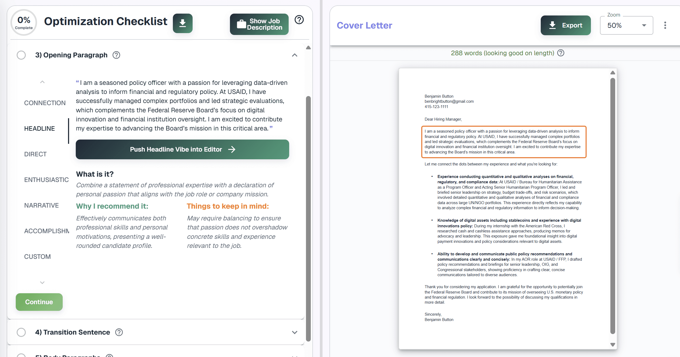Expand the Transition Sentence section
The width and height of the screenshot is (680, 357).
[295, 332]
